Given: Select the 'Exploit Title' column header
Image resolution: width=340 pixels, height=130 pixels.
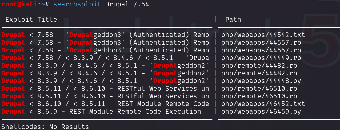Looking at the screenshot, I should coord(31,20).
